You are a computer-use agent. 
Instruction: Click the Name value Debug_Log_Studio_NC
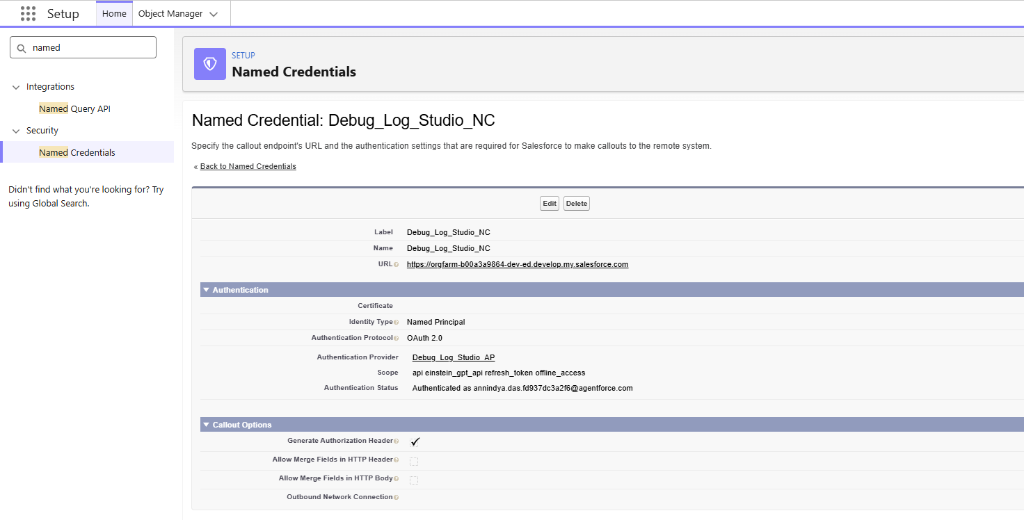449,249
